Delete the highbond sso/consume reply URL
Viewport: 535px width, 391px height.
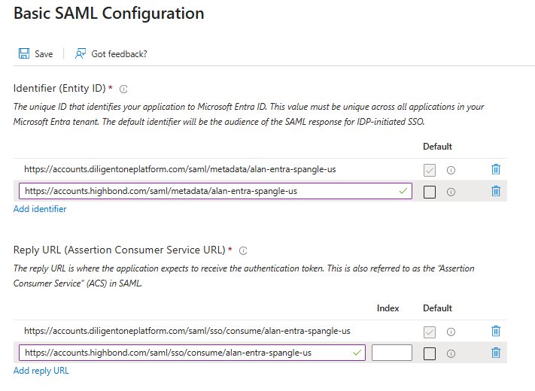point(496,353)
